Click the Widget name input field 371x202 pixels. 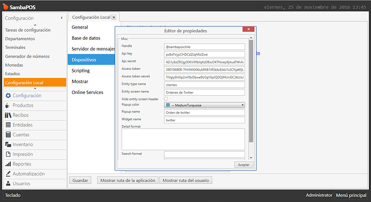(204, 120)
